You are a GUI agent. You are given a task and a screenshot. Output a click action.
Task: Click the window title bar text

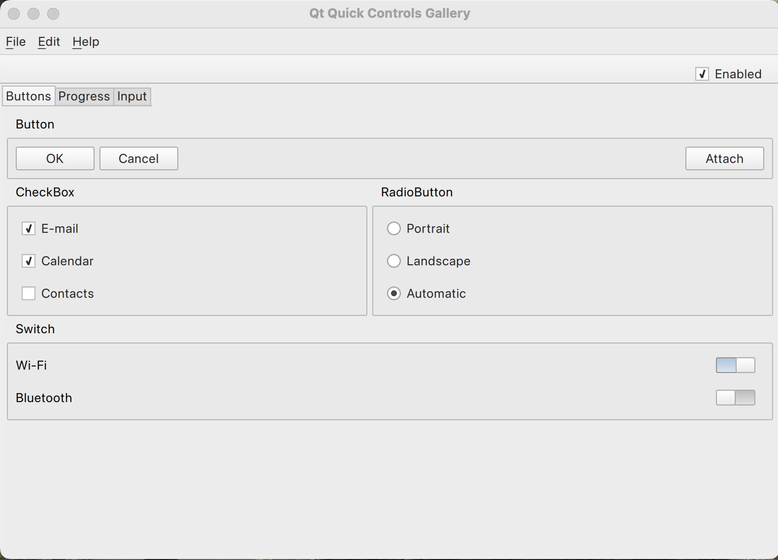point(389,13)
